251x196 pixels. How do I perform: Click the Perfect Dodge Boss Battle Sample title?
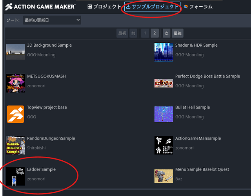(207, 76)
